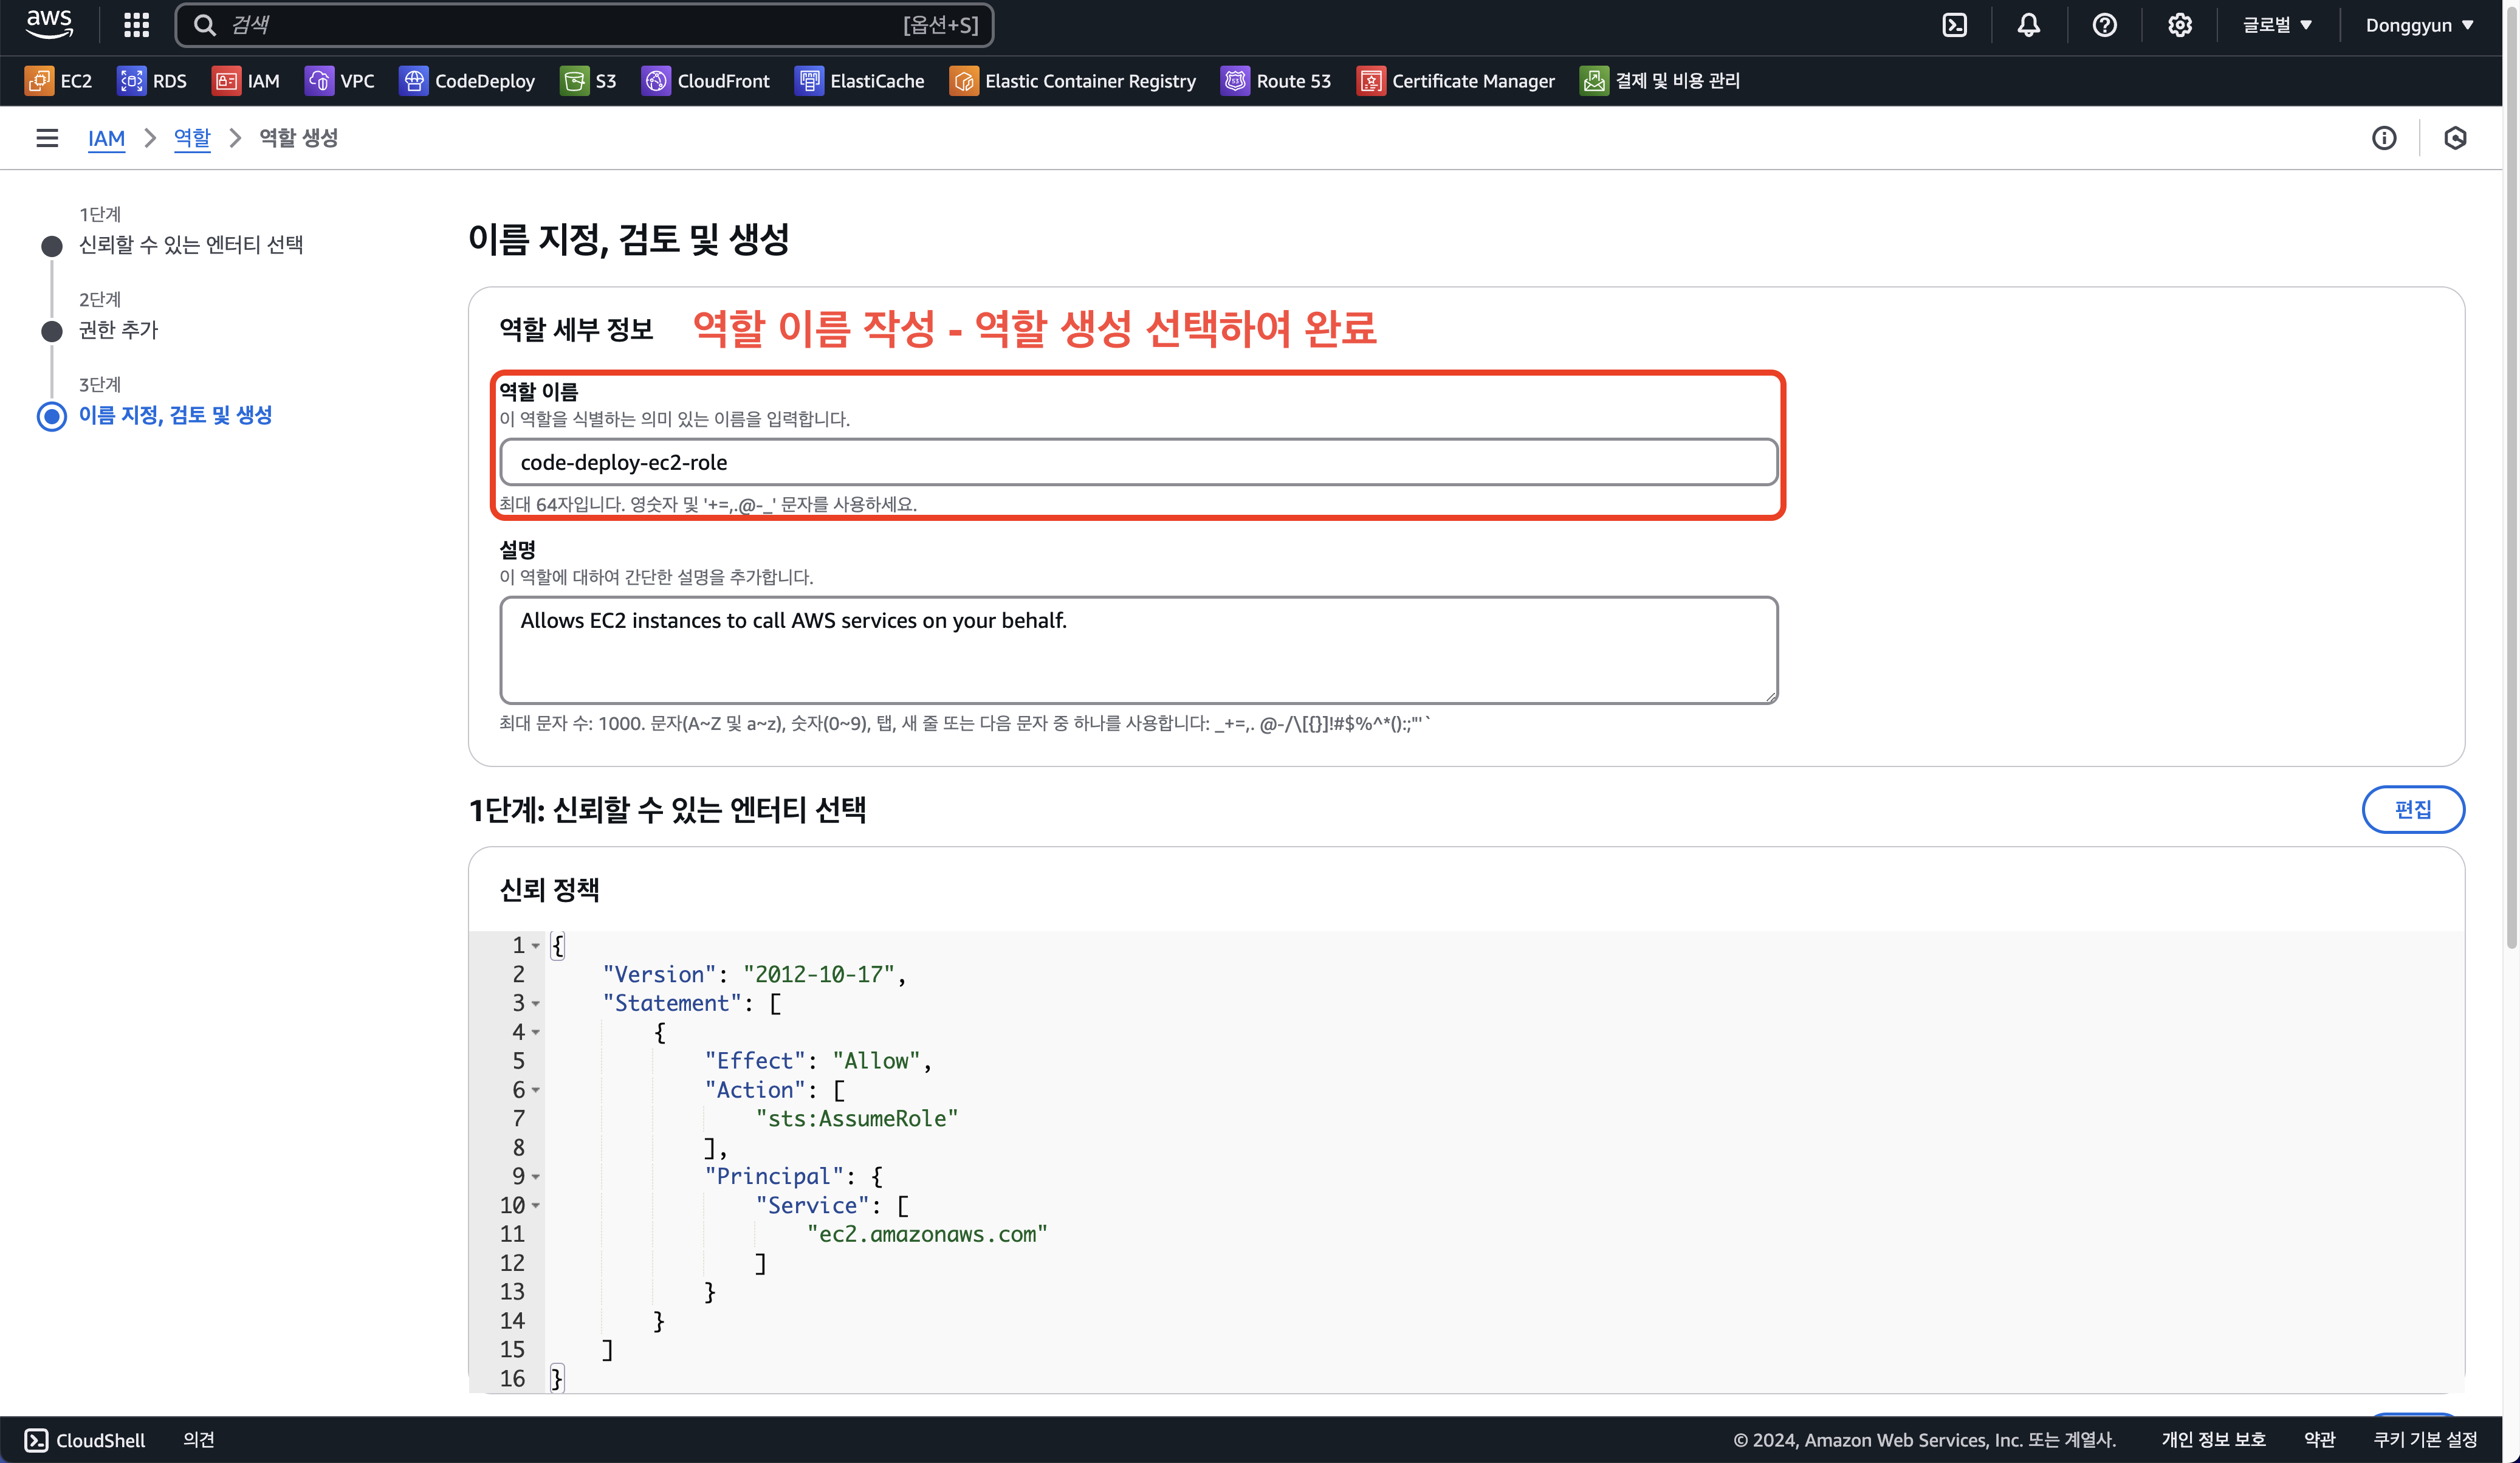Click the IAM breadcrumb link

pyautogui.click(x=106, y=138)
